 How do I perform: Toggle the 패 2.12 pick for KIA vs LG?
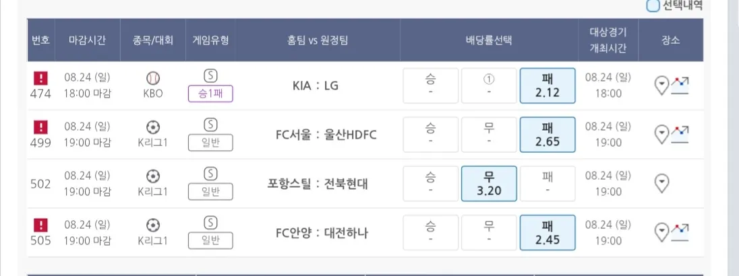coord(548,85)
